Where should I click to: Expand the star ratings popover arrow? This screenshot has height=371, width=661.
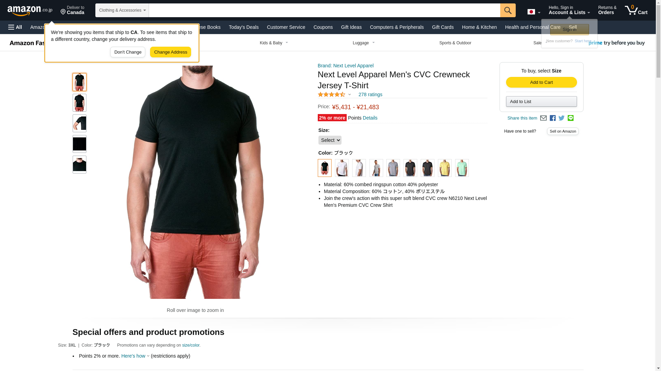349,95
